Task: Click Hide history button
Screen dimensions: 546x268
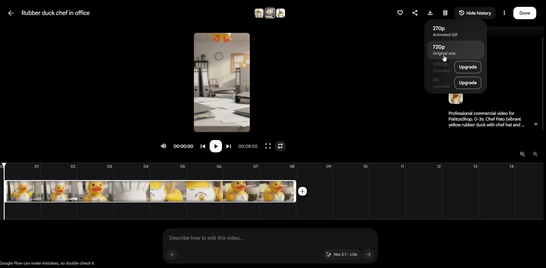Action: click(x=475, y=13)
